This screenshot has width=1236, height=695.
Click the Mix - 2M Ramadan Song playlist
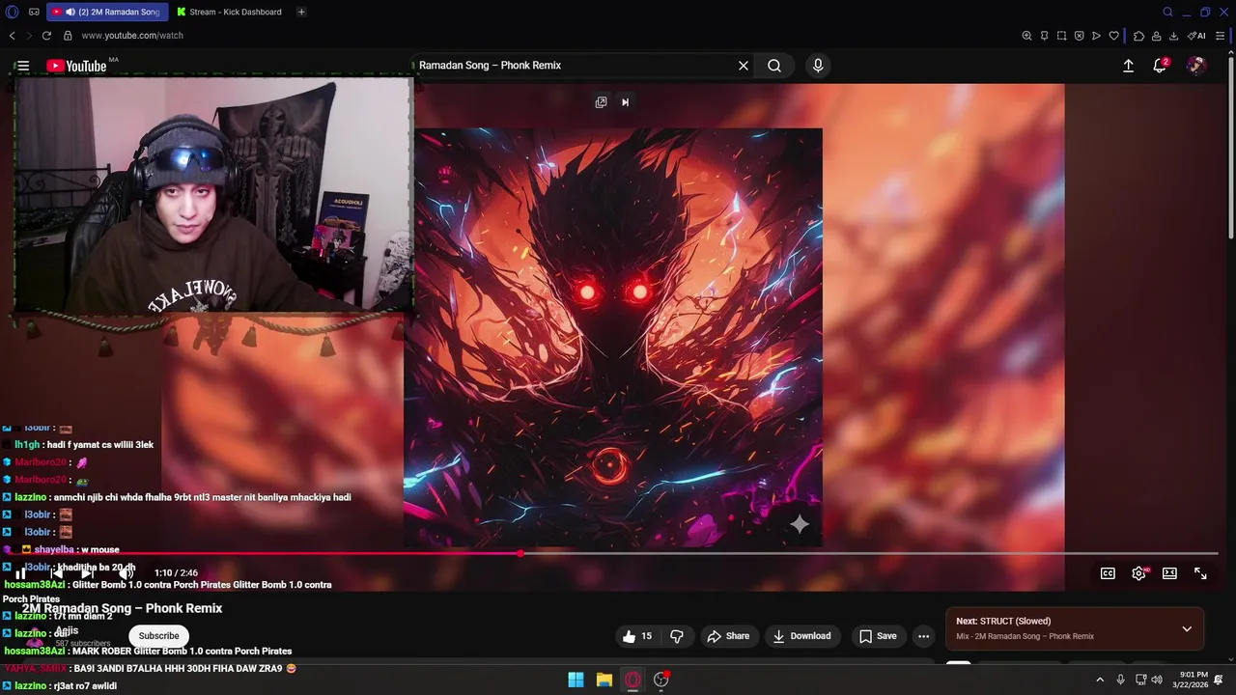point(1025,637)
